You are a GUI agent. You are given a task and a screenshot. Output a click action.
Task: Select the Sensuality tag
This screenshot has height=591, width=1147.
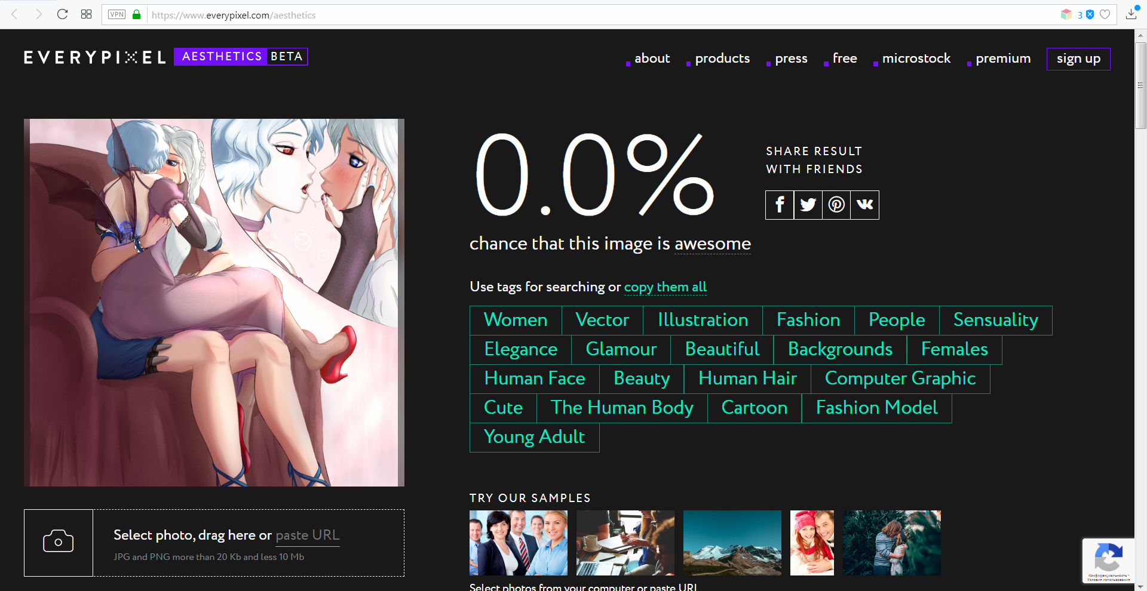coord(996,321)
